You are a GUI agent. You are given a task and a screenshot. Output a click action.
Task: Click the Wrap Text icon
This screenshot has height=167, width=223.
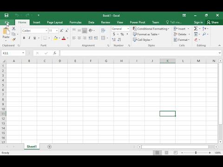[103, 30]
